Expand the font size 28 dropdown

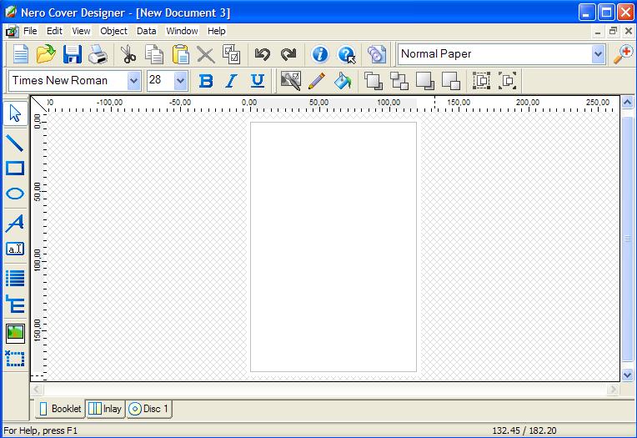[x=180, y=81]
